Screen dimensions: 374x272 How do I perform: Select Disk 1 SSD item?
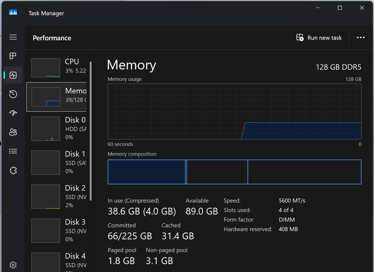click(x=56, y=163)
